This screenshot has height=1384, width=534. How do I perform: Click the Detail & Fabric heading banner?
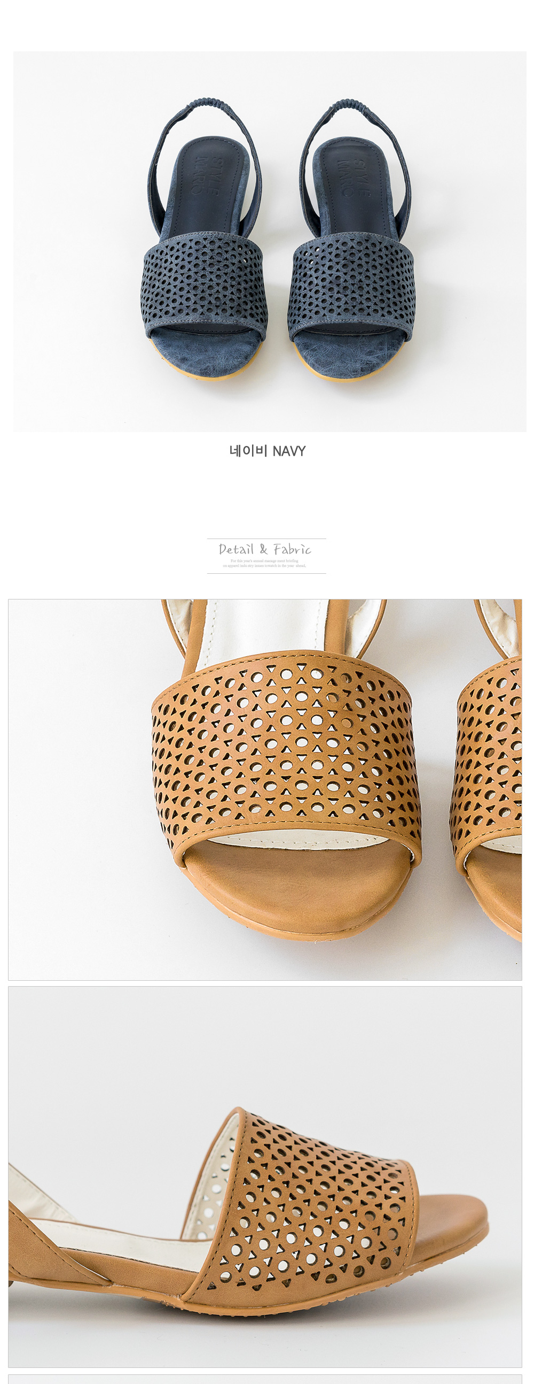pyautogui.click(x=266, y=556)
